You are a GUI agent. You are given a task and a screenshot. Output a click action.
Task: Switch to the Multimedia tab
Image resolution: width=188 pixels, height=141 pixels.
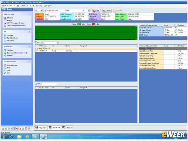[x=68, y=128]
